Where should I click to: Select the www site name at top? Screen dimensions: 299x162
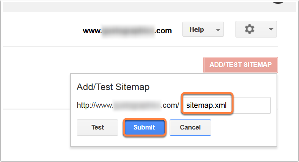click(x=127, y=31)
